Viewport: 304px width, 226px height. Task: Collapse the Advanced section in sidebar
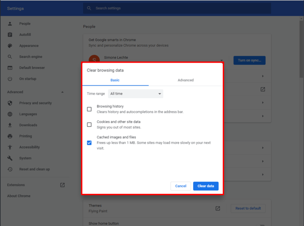63,92
